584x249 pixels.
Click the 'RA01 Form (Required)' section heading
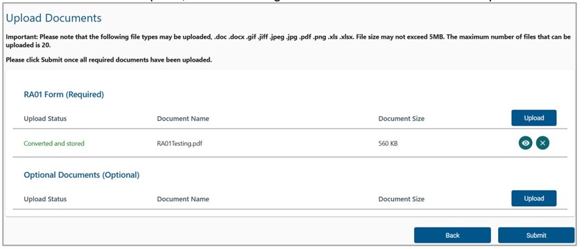(x=64, y=94)
